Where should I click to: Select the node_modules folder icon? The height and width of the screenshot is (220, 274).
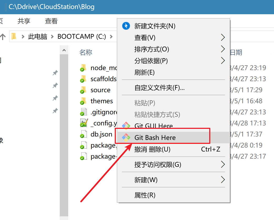click(83, 68)
